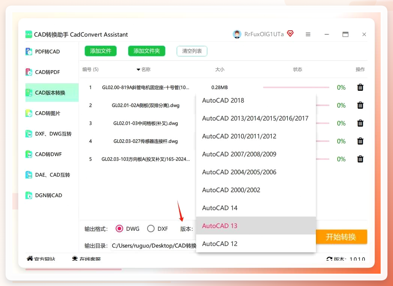Select file GL02.00-819A斜管电机固定座 row
This screenshot has width=393, height=286.
(x=146, y=87)
